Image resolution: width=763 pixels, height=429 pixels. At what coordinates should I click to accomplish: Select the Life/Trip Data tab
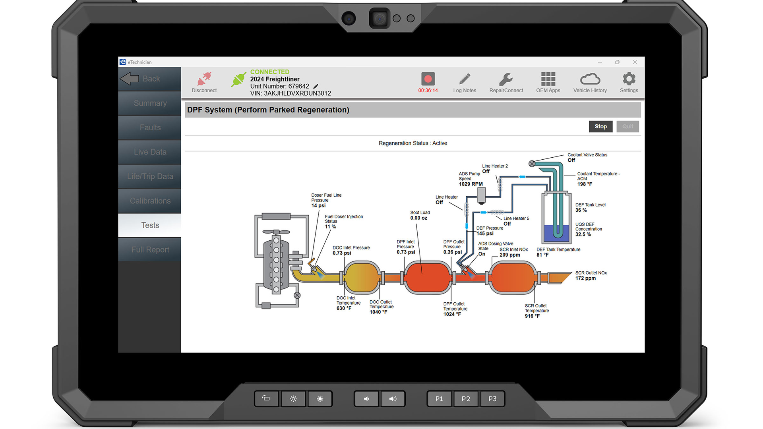pos(150,176)
